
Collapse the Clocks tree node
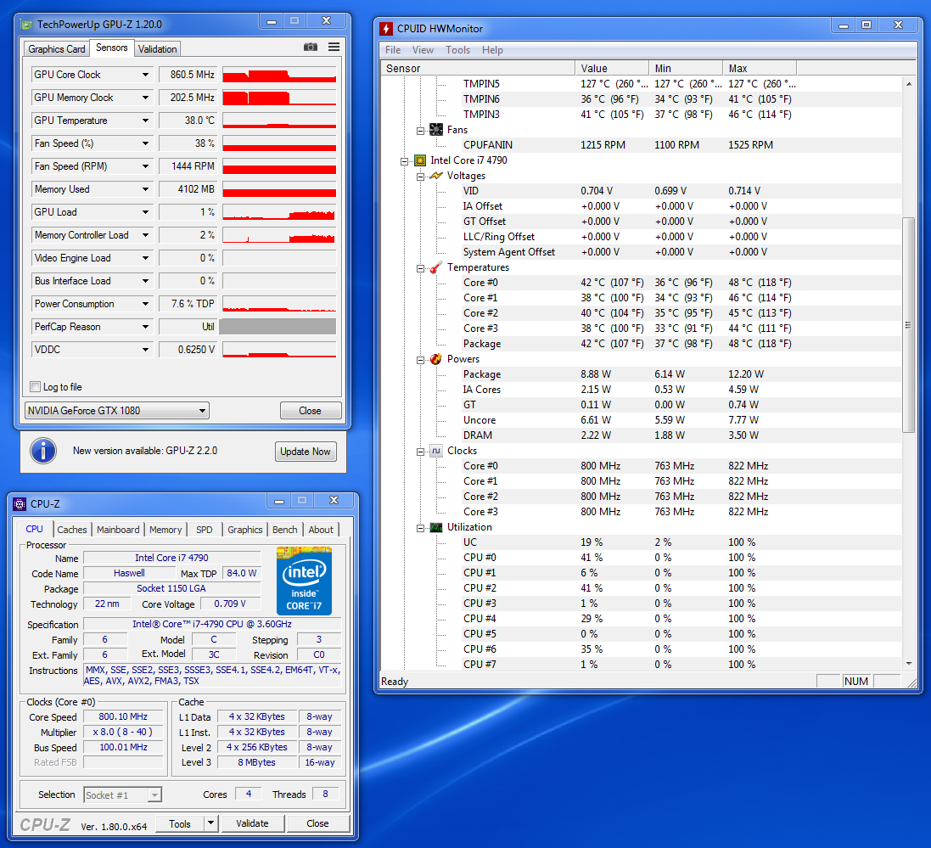(420, 452)
